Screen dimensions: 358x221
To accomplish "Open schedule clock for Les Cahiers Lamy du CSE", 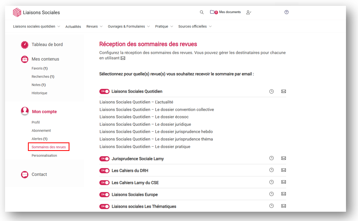I will pyautogui.click(x=272, y=182).
